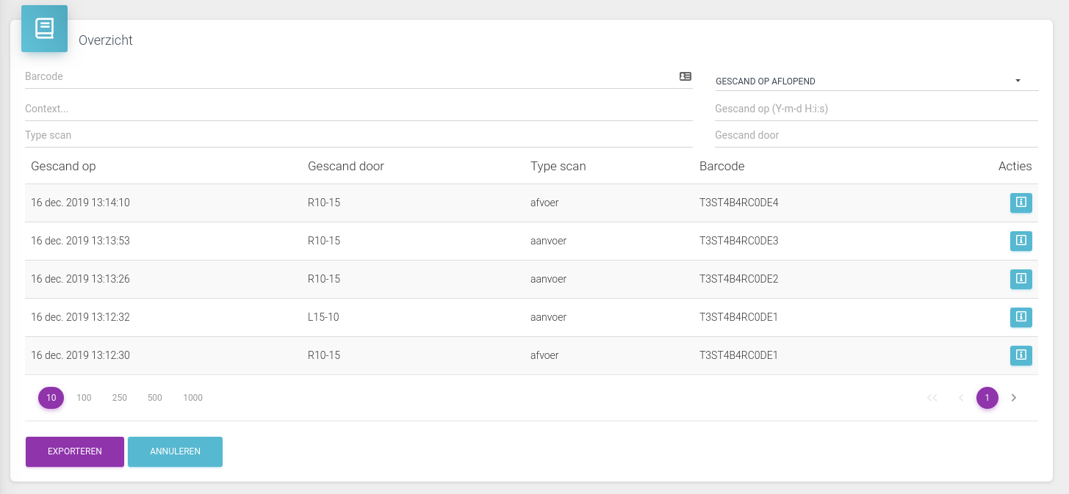Viewport: 1069px width, 494px height.
Task: Select page 1 in pagination
Action: coord(987,398)
